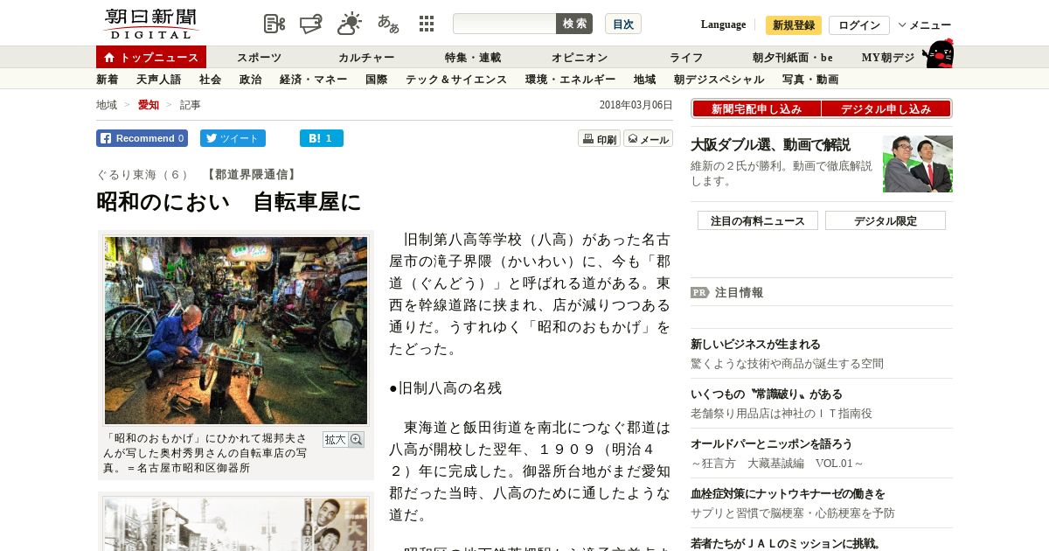Open 新しいビジネスが生まれる link
The height and width of the screenshot is (551, 1049).
tap(755, 345)
